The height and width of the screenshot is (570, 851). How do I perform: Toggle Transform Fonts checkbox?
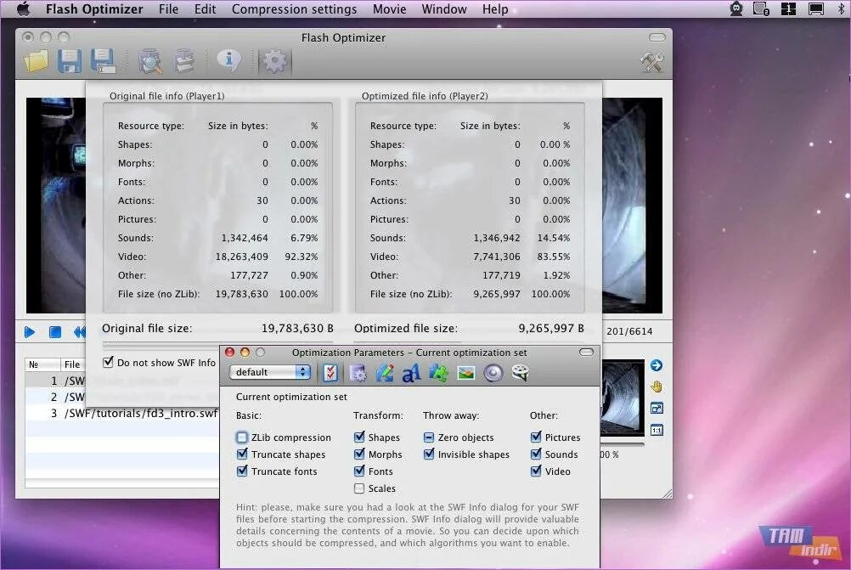[358, 471]
